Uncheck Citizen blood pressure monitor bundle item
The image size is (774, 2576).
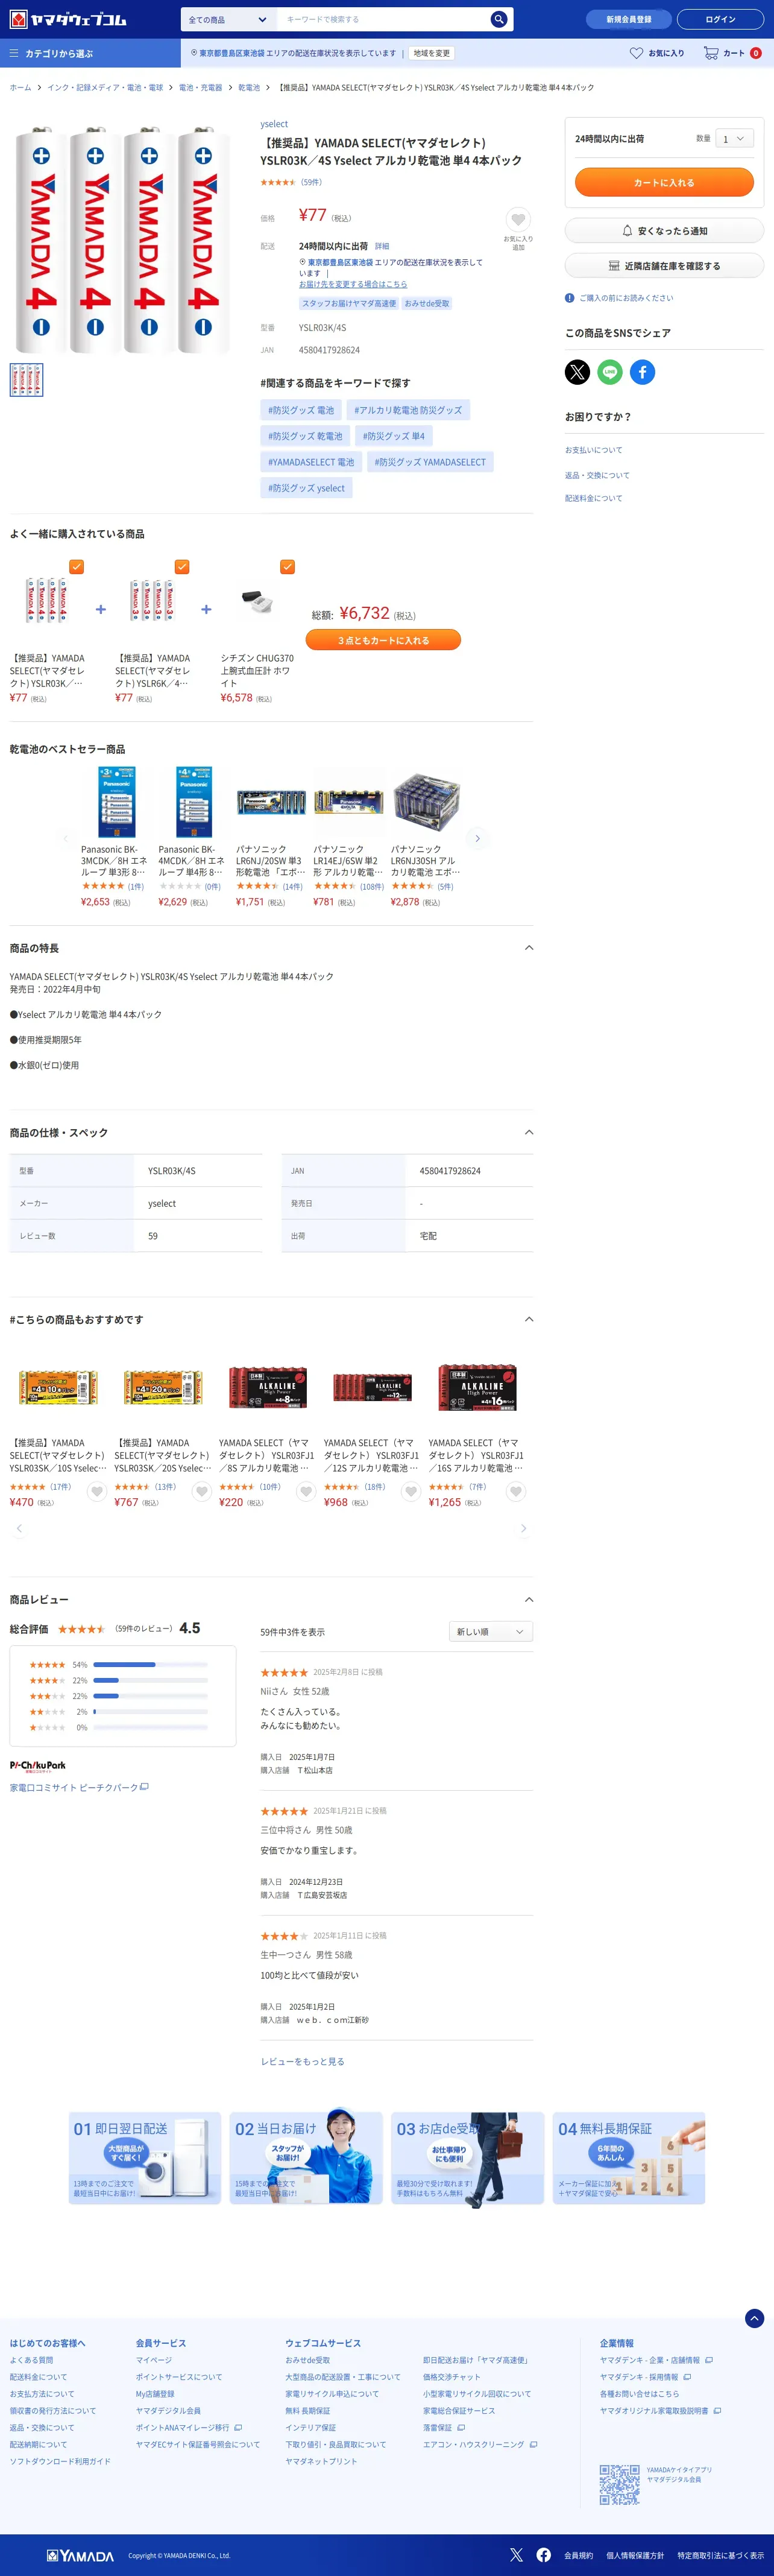[x=287, y=566]
